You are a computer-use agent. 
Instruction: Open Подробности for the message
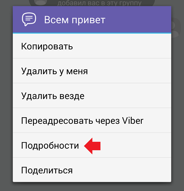pyautogui.click(x=92, y=145)
